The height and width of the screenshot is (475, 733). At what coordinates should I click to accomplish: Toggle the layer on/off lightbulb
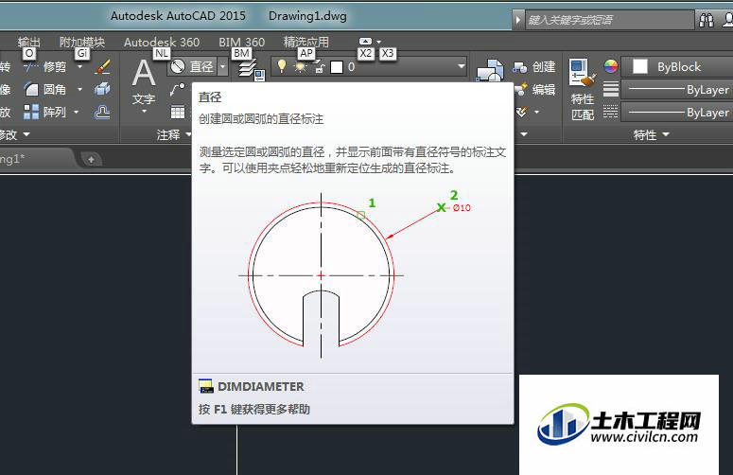tap(282, 66)
